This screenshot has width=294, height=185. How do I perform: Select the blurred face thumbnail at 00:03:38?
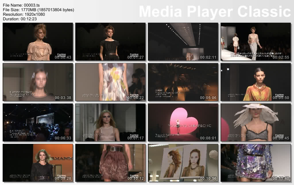38,82
